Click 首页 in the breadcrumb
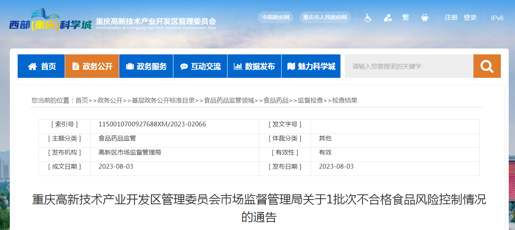The image size is (515, 230). coord(82,101)
